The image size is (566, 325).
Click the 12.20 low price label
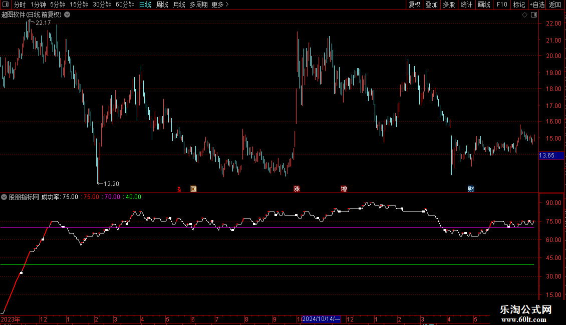pyautogui.click(x=111, y=184)
